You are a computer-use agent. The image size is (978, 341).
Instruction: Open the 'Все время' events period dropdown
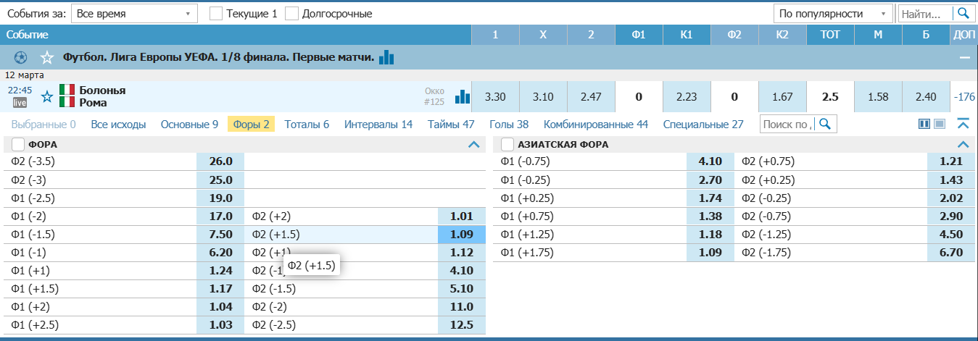click(x=134, y=13)
